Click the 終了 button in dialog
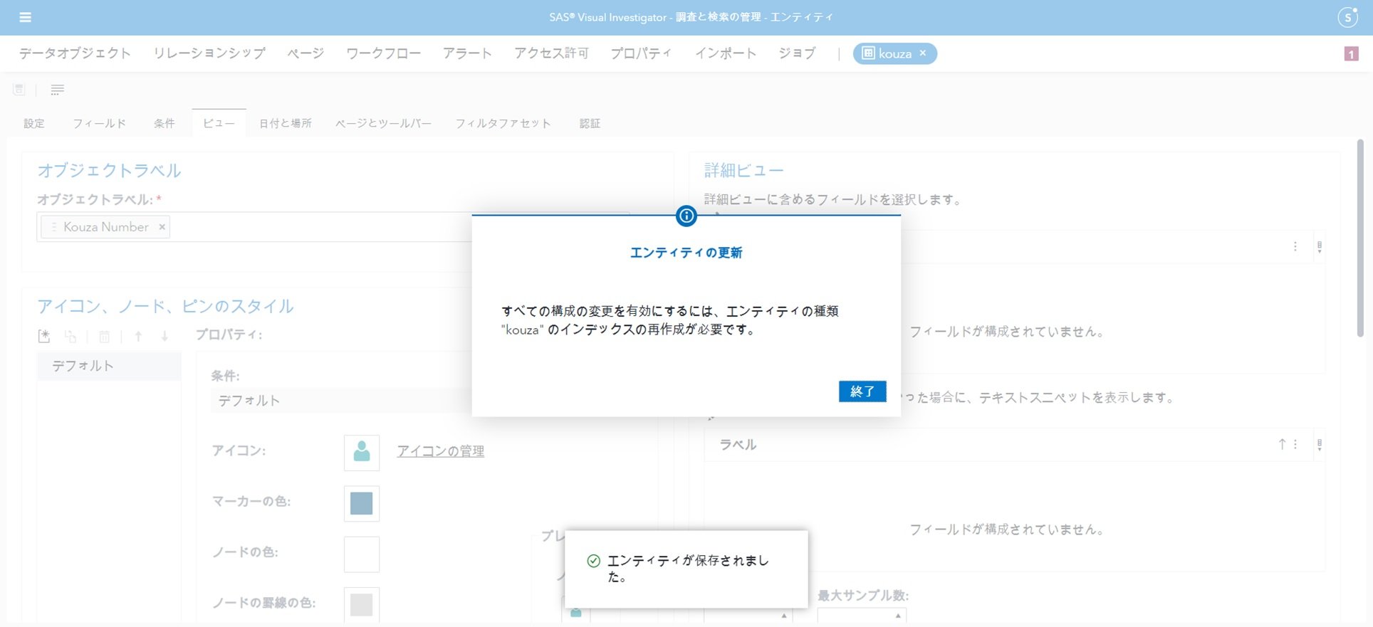Image resolution: width=1373 pixels, height=627 pixels. tap(862, 391)
